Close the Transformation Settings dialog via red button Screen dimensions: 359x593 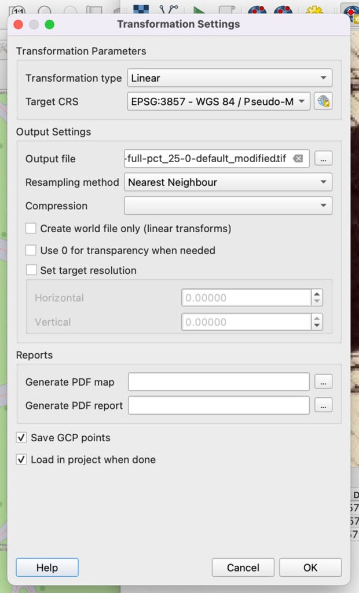tap(18, 24)
